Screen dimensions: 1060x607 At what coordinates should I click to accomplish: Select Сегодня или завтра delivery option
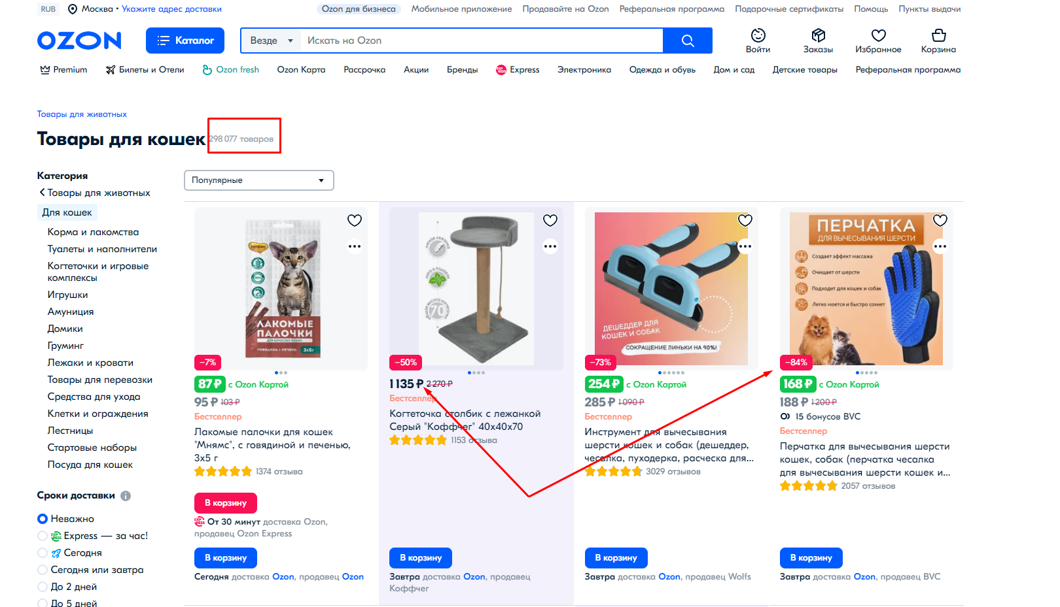[x=43, y=570]
